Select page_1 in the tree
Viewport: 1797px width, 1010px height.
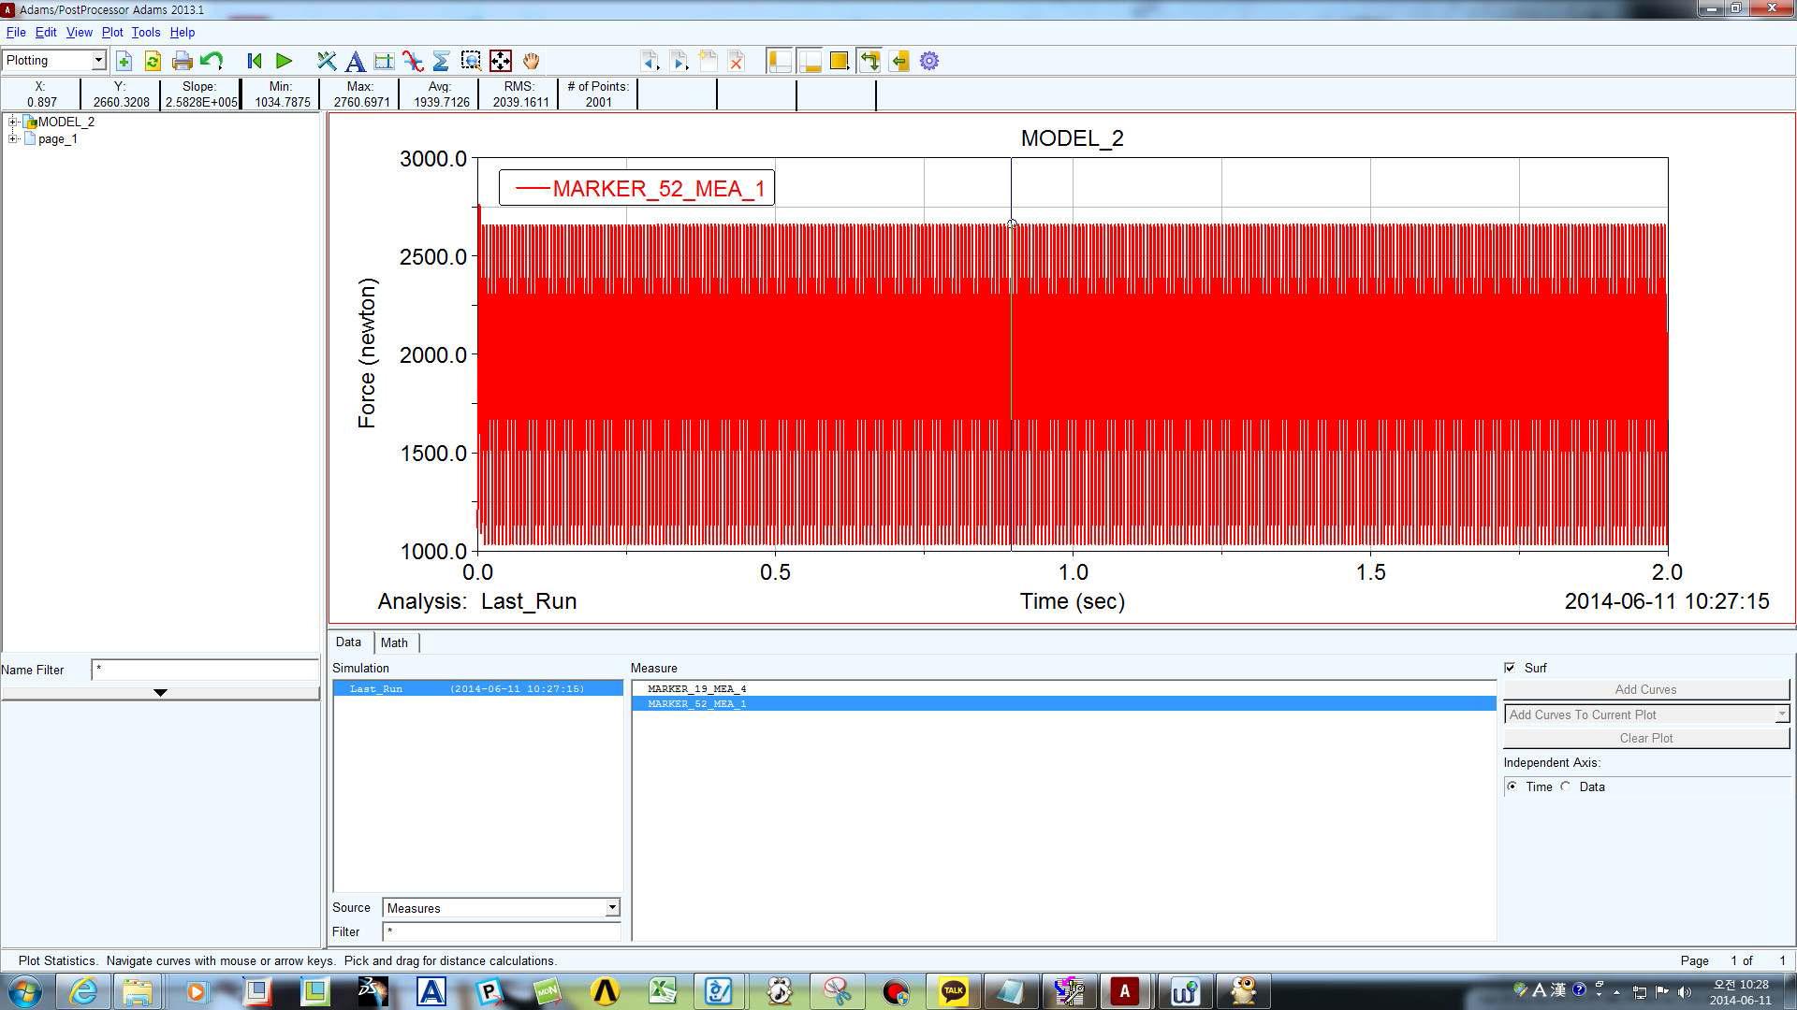tap(57, 138)
